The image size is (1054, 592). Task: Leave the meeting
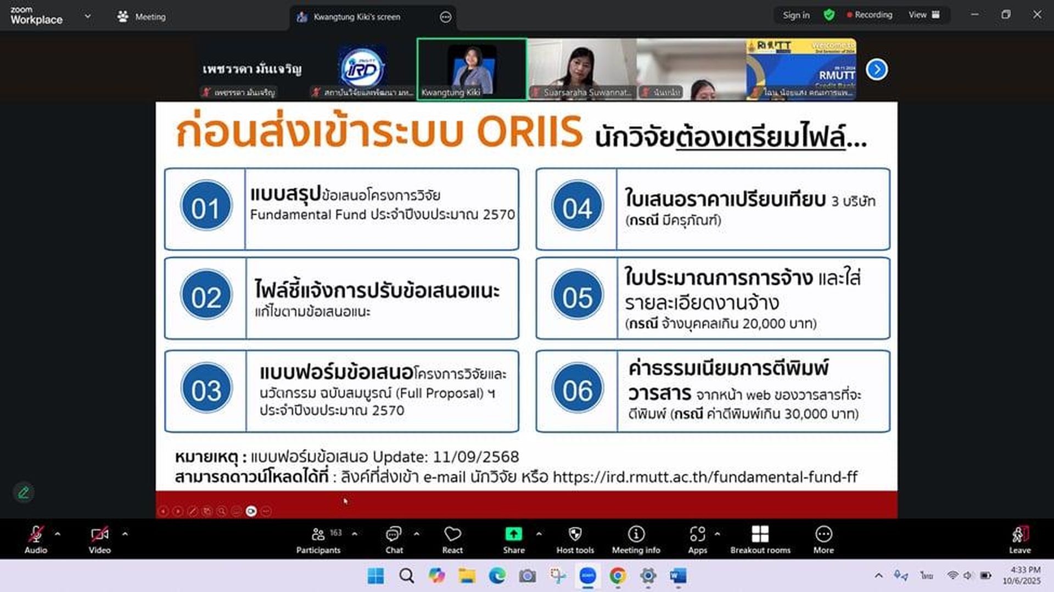(x=1019, y=540)
